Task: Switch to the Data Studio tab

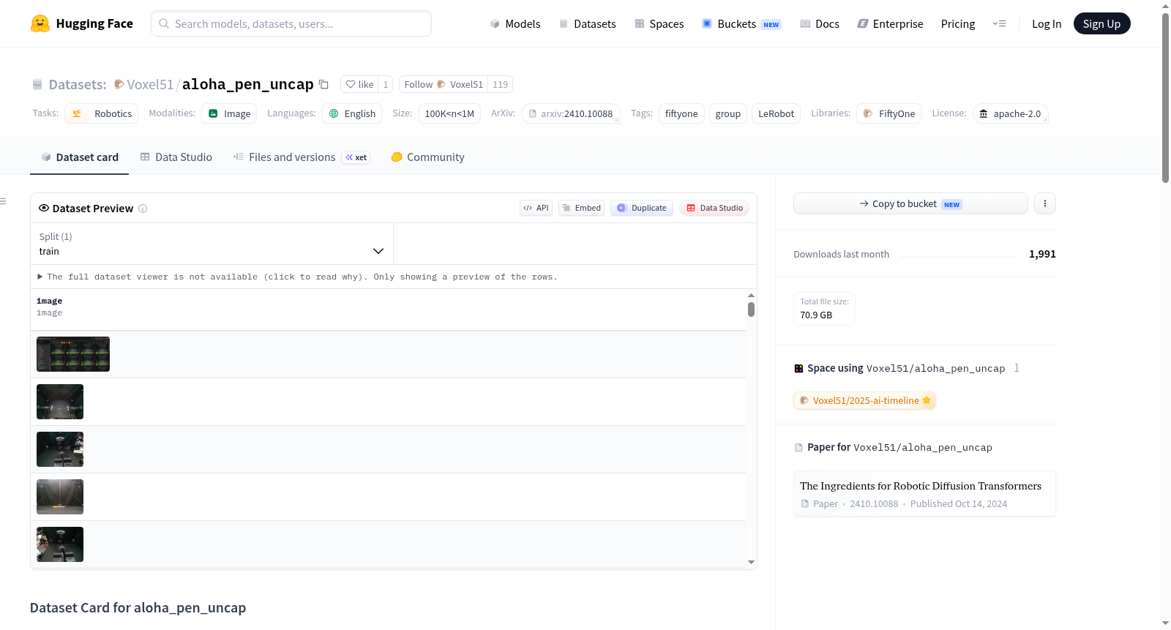Action: coord(176,157)
